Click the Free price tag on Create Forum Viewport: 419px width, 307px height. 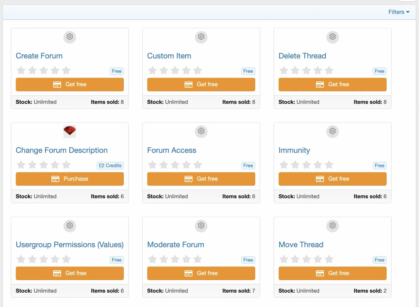click(117, 71)
